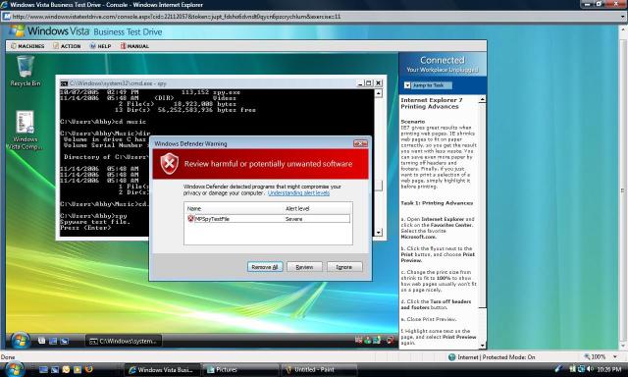Click the second quick launch icon in console taskbar
This screenshot has width=628, height=377.
(x=53, y=341)
